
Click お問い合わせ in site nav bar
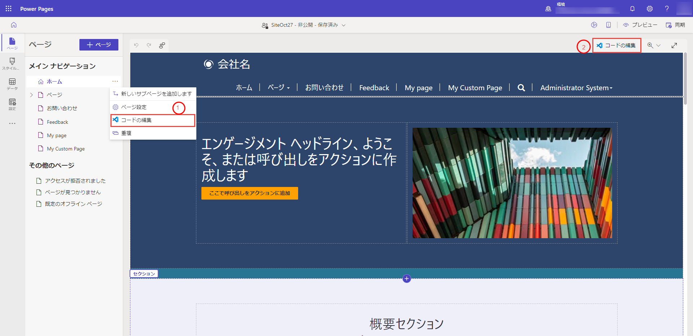324,88
